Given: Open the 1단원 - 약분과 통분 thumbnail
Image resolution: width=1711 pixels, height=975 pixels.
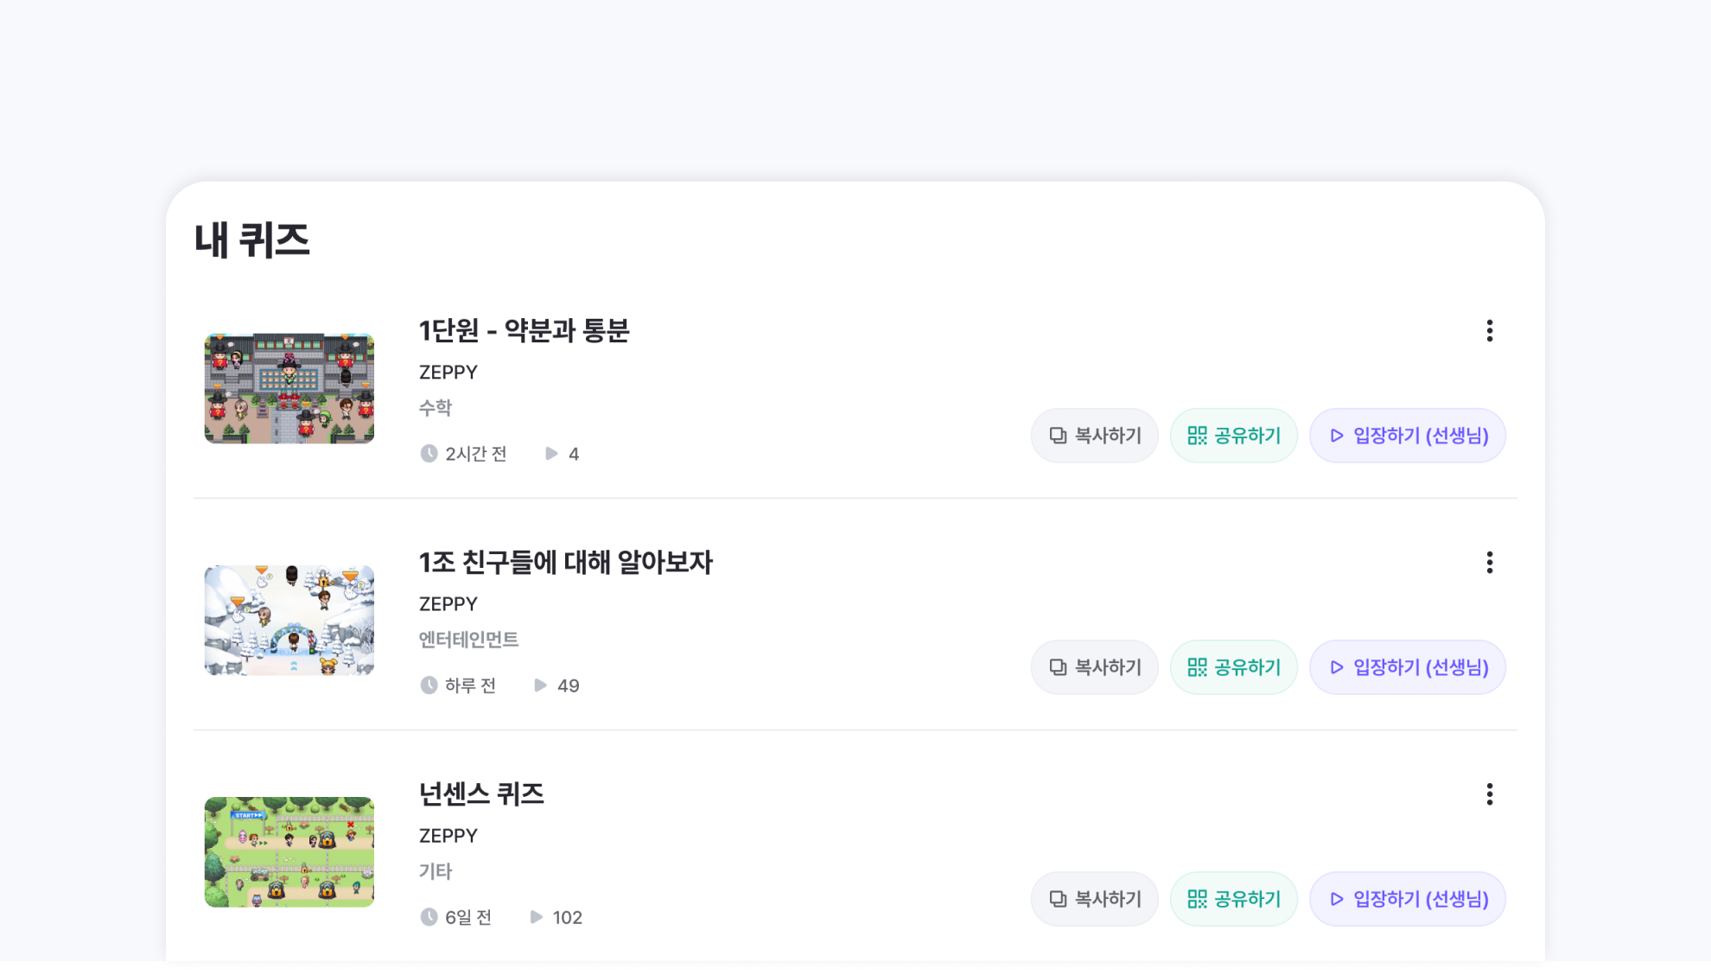Looking at the screenshot, I should pyautogui.click(x=289, y=389).
